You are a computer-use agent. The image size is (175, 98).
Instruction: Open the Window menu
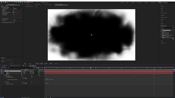pyautogui.click(x=23, y=1)
